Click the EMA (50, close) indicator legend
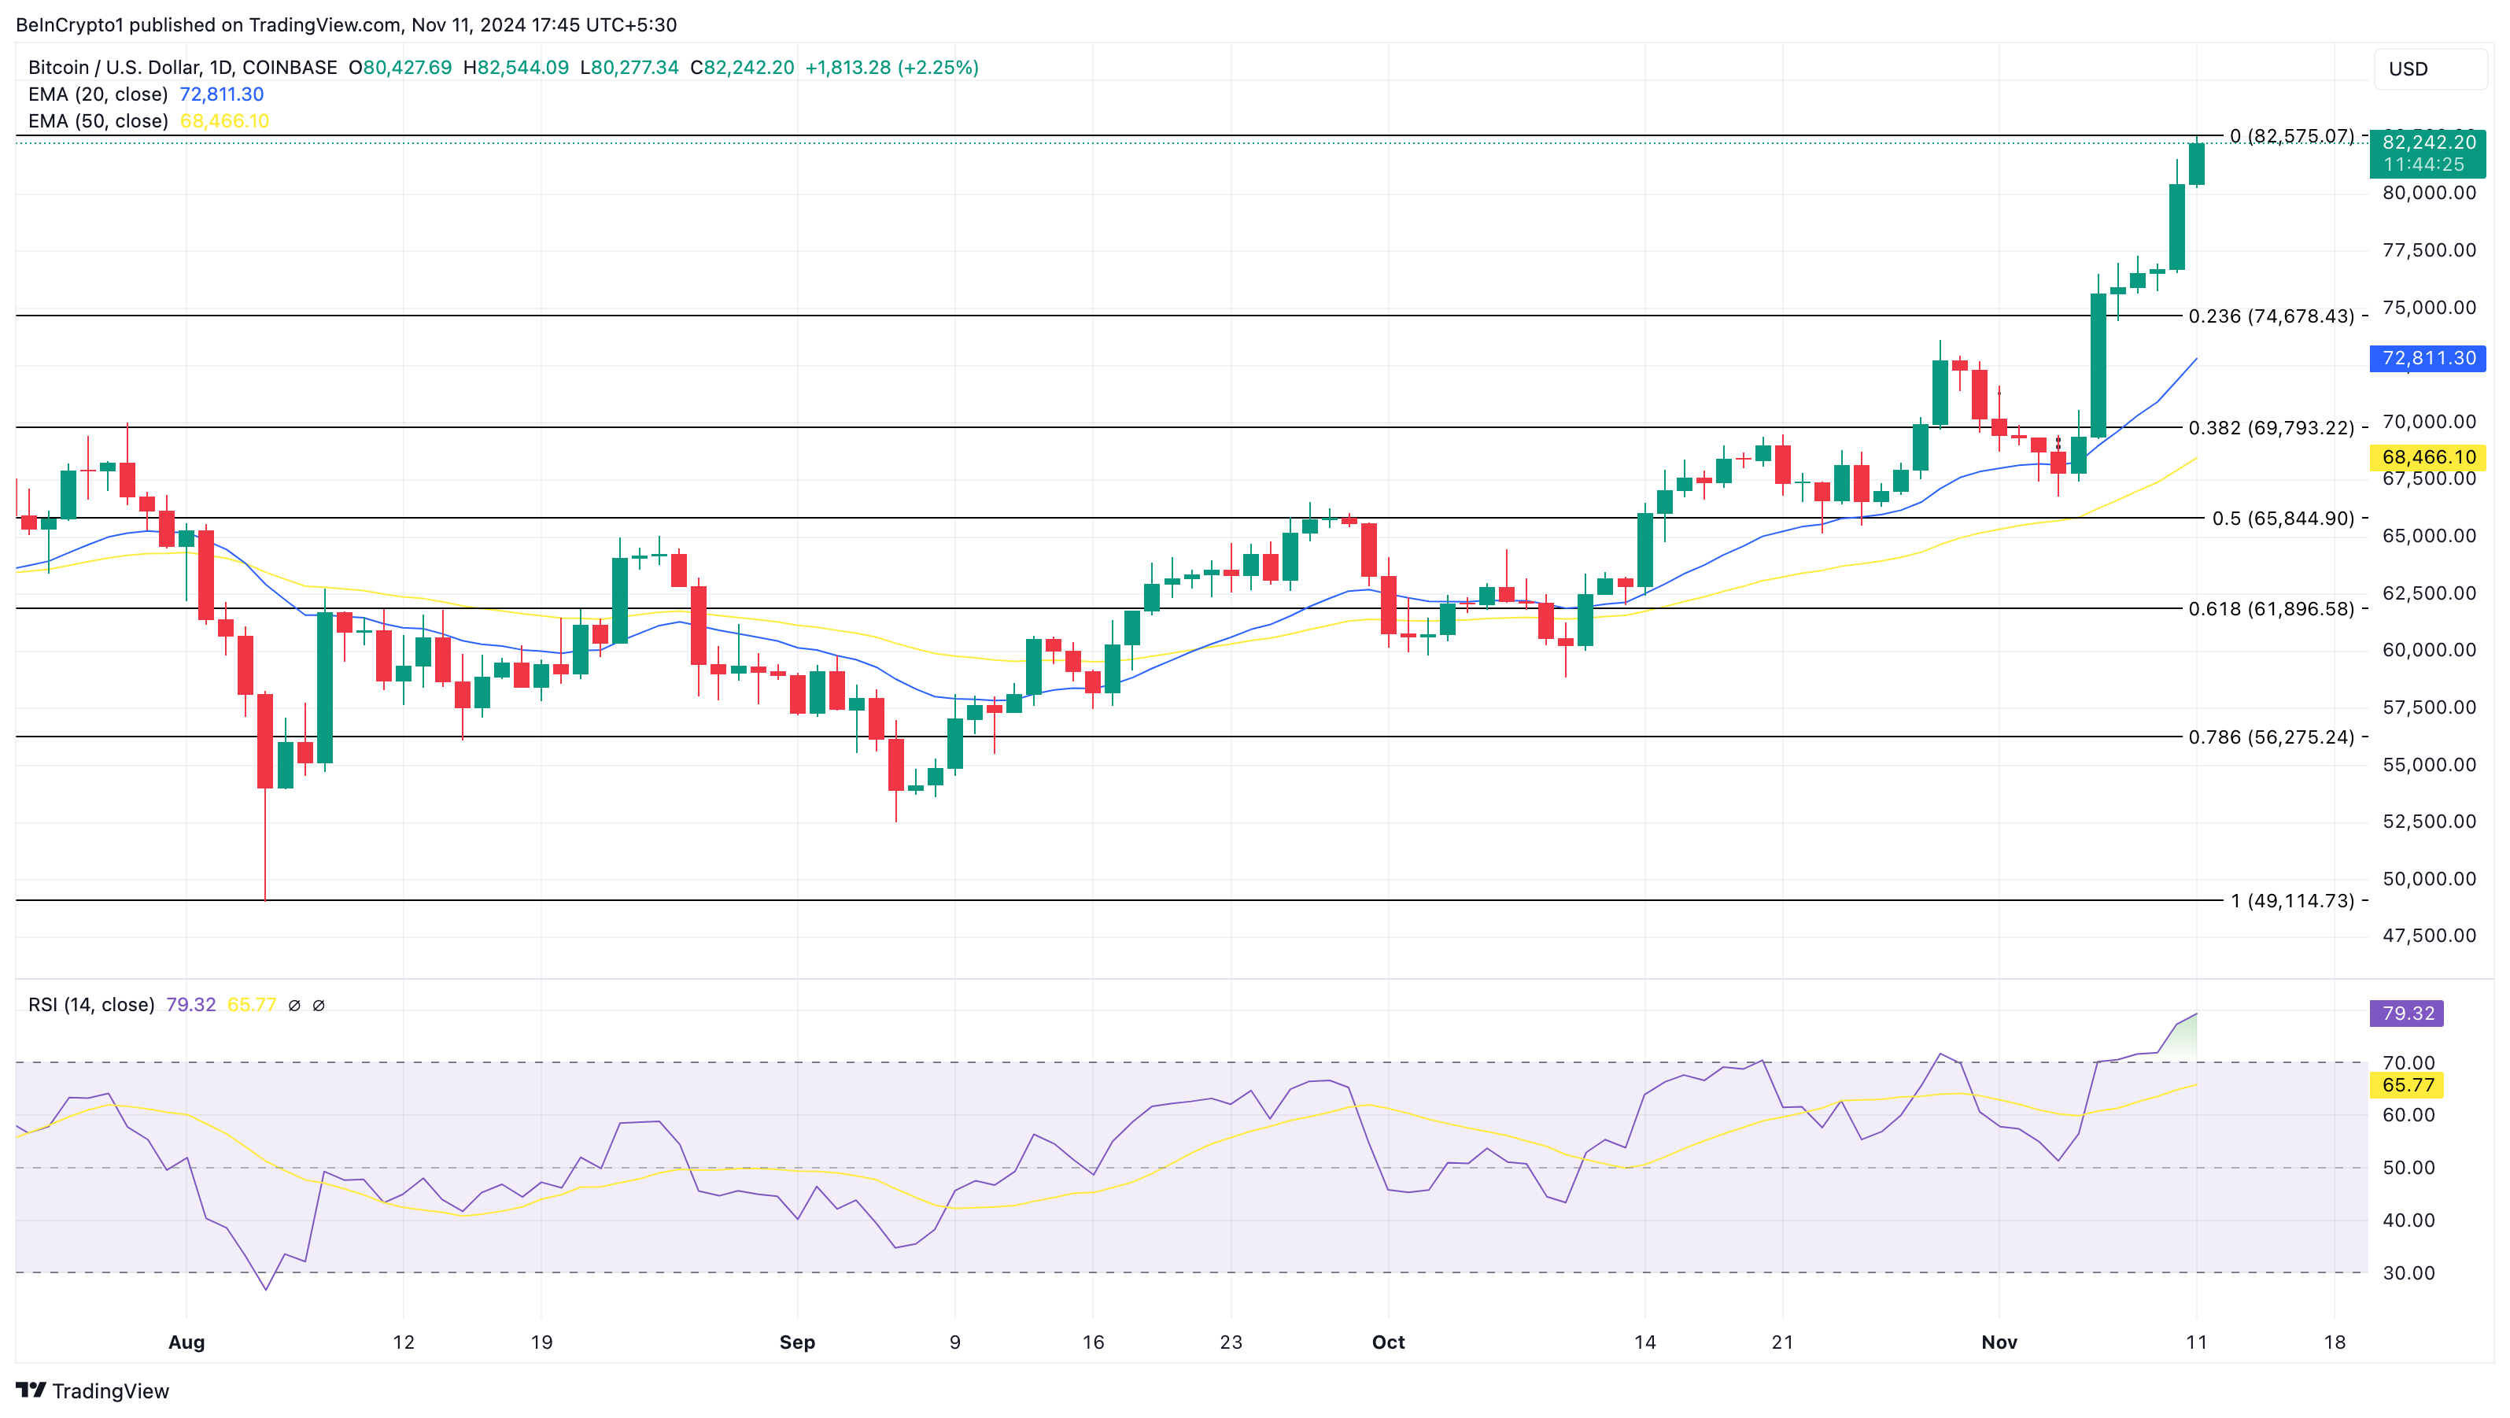The image size is (2510, 1418). point(98,121)
